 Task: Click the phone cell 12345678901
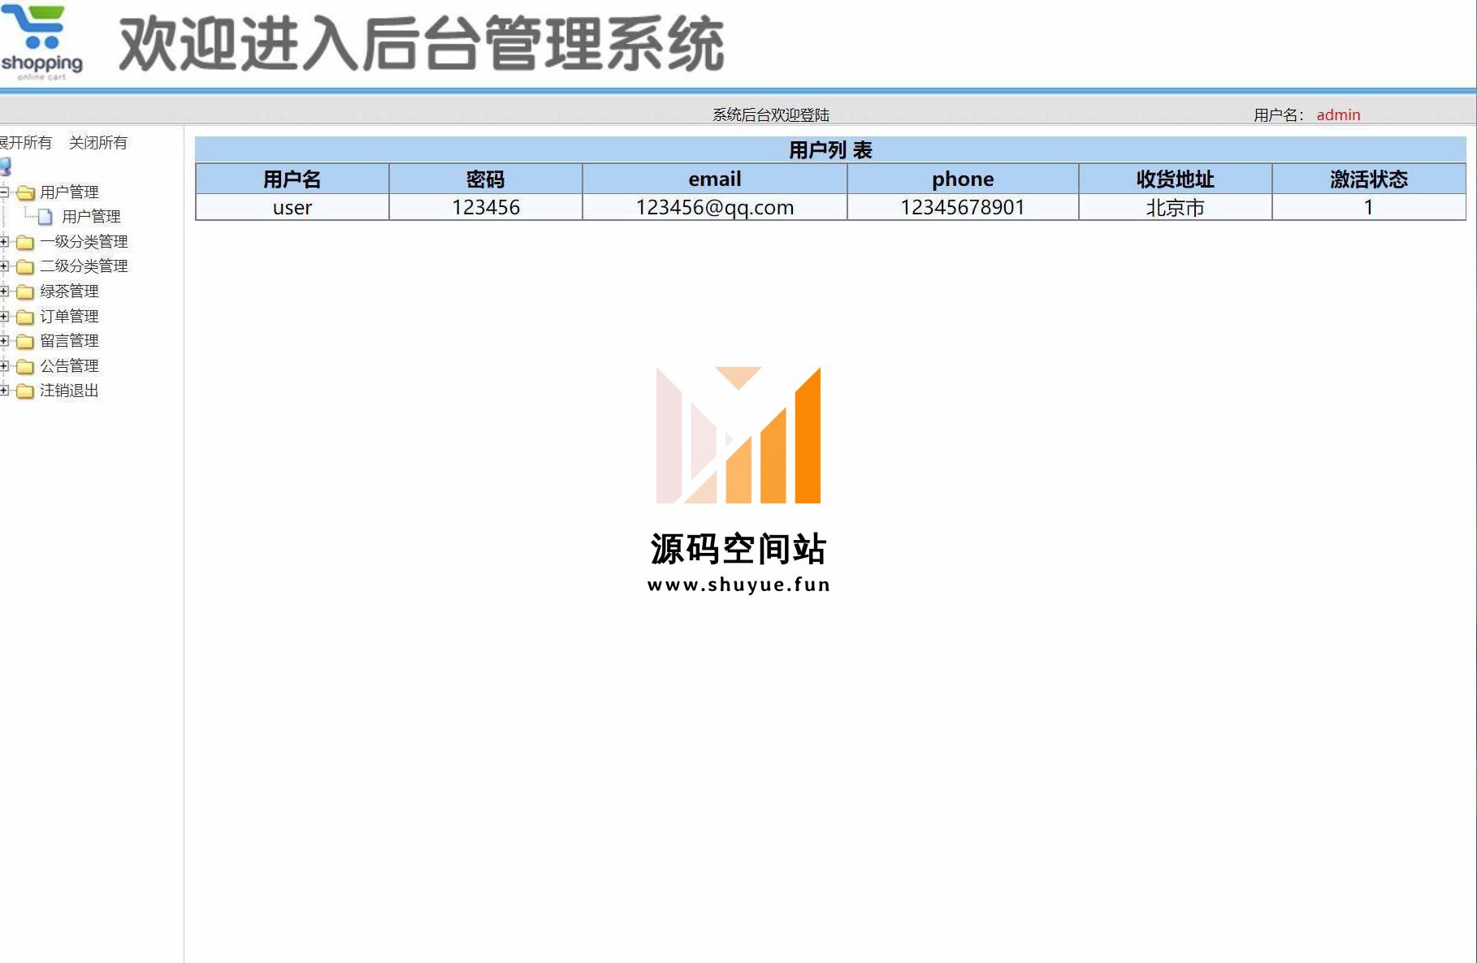(963, 207)
